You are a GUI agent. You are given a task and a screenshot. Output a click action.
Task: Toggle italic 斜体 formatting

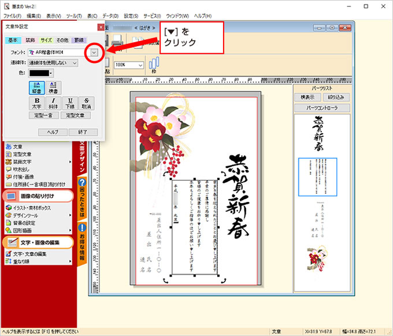pos(53,103)
